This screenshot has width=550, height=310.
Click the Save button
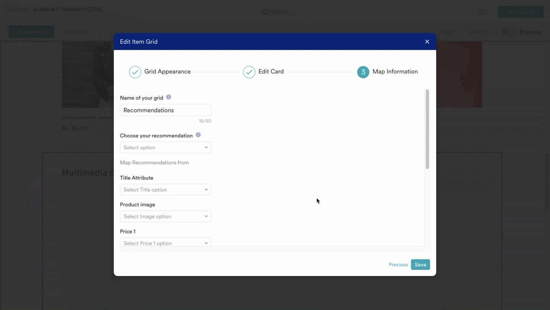421,265
